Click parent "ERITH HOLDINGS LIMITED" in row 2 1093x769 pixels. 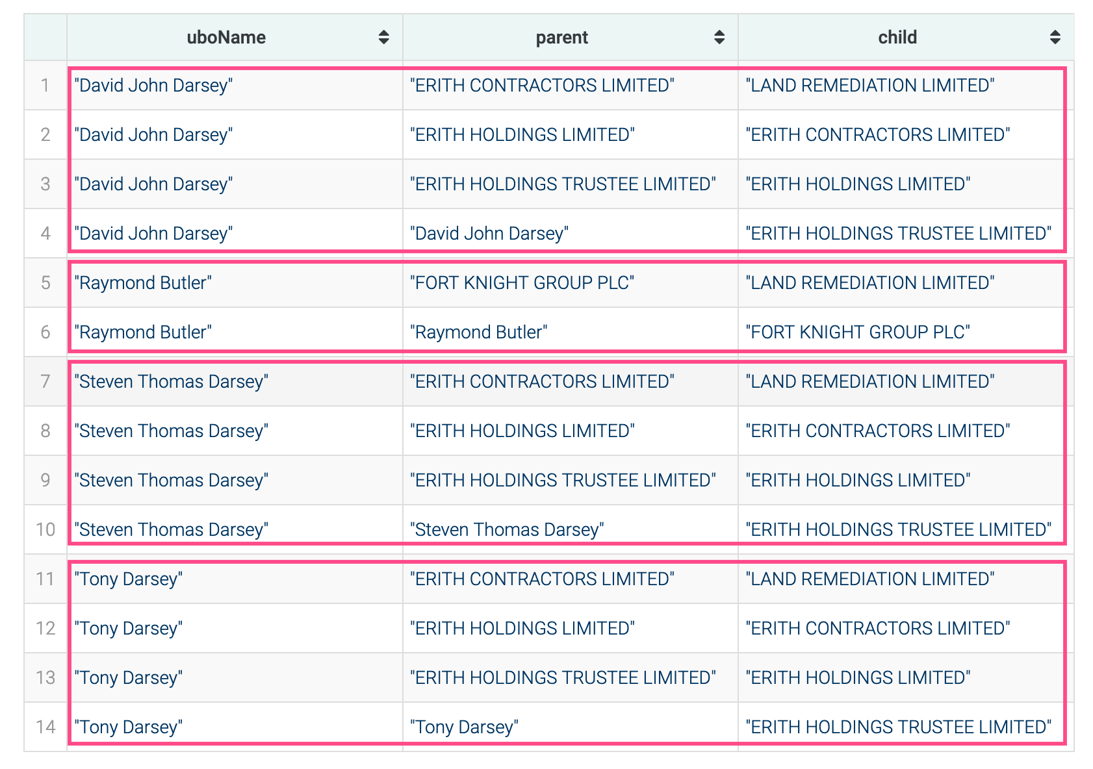[522, 134]
